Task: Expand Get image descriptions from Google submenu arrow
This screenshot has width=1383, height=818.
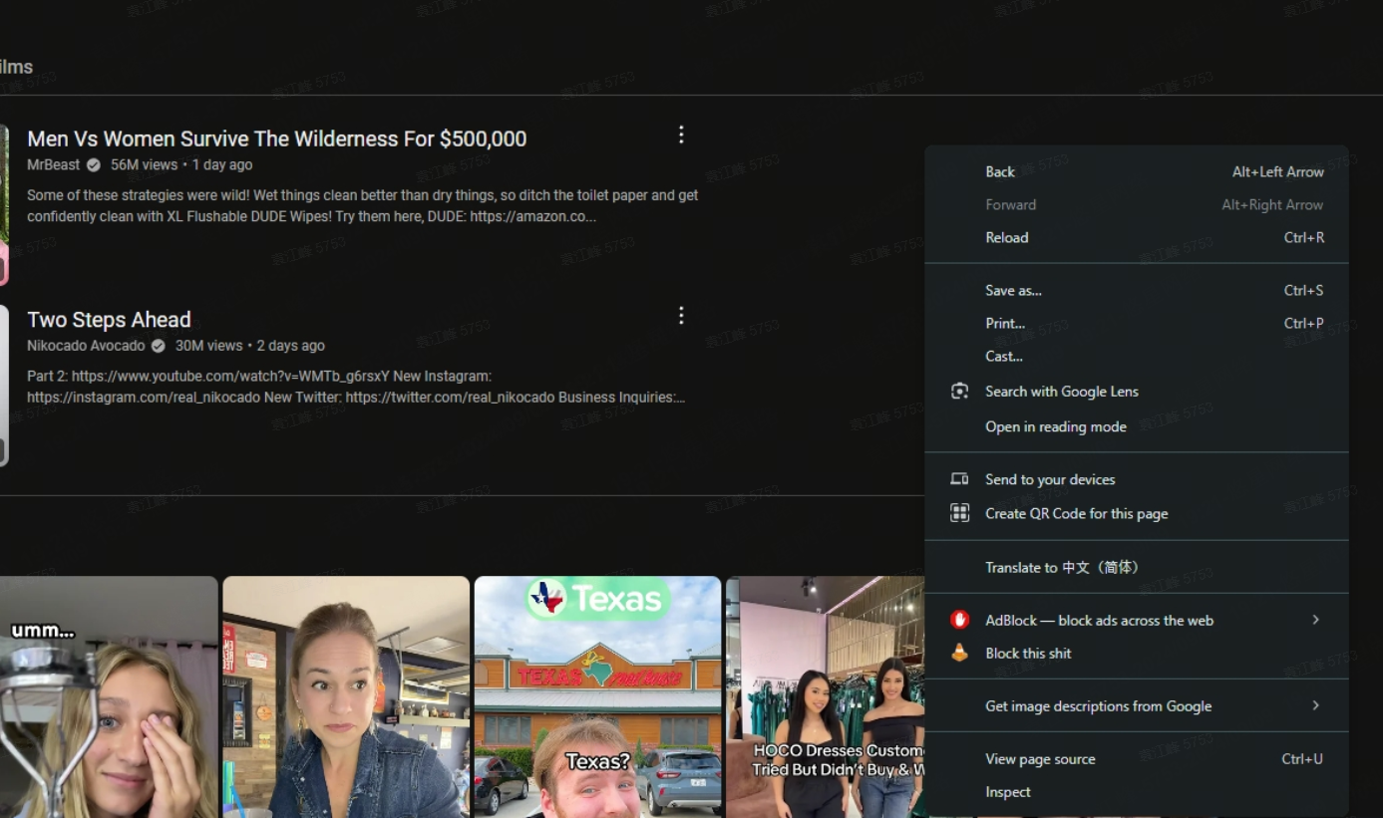Action: click(1315, 705)
